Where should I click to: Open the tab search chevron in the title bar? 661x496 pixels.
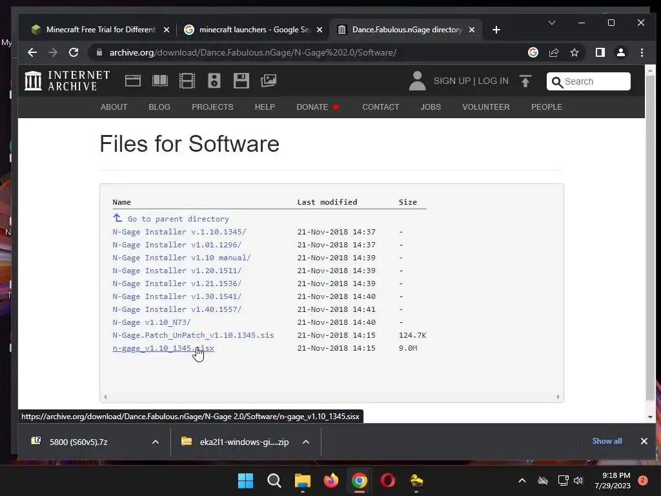[x=552, y=23]
